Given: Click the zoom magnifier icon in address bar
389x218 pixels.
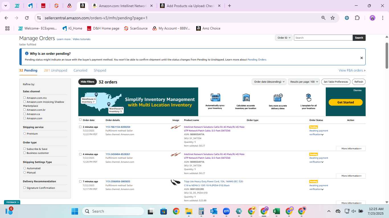Looking at the screenshot, I should click(x=323, y=18).
